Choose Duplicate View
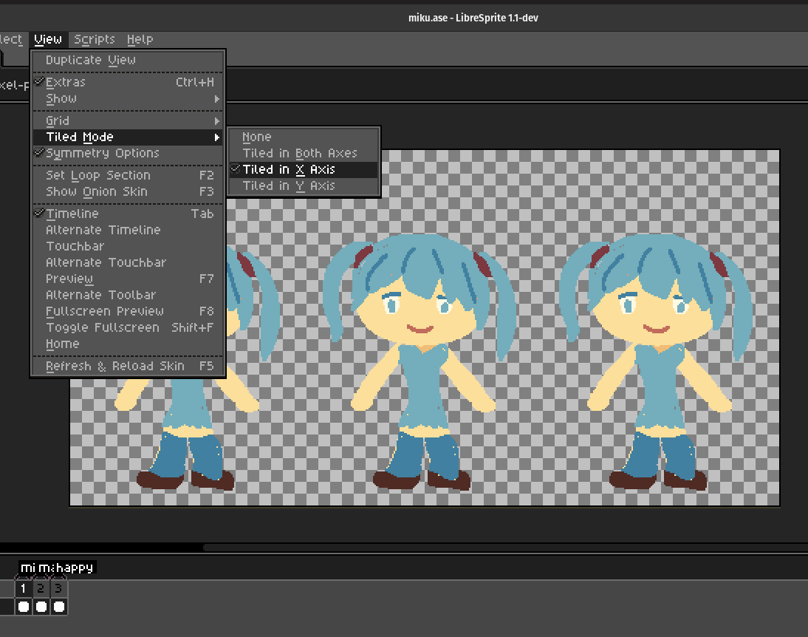This screenshot has width=808, height=637. (128, 60)
